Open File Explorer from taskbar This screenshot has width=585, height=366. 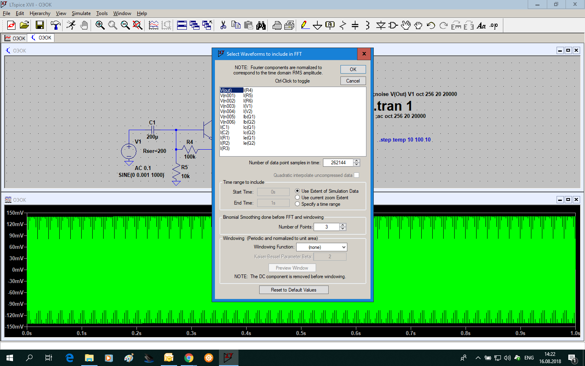point(89,358)
